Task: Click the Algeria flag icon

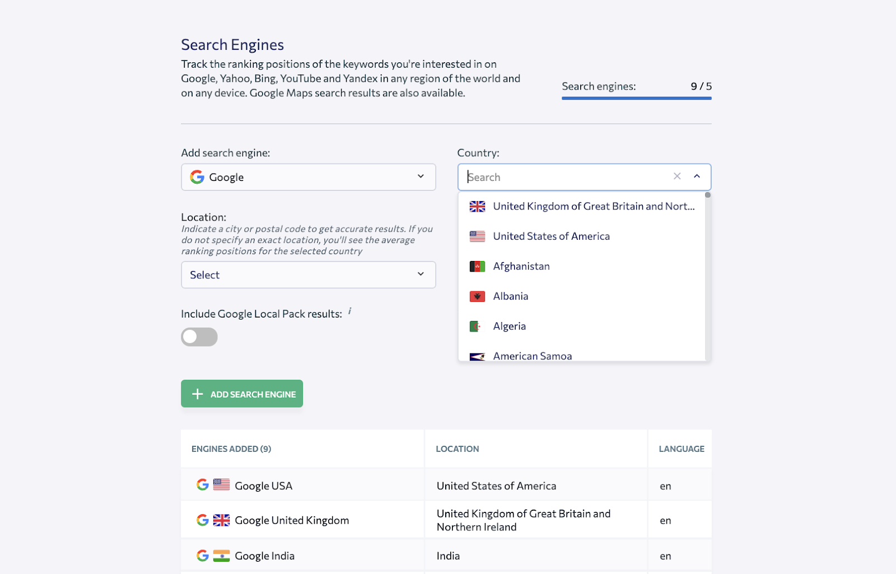Action: (x=476, y=326)
